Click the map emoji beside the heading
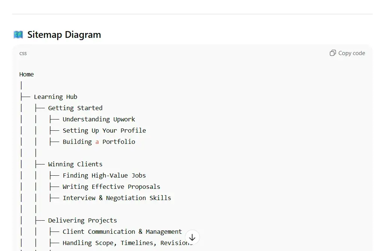The height and width of the screenshot is (251, 384). point(18,34)
